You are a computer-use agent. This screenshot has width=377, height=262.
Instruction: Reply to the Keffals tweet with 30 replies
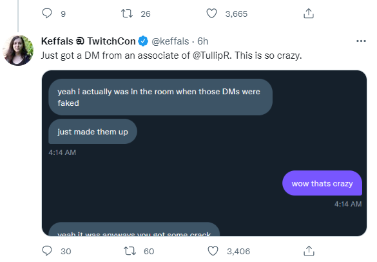47,251
